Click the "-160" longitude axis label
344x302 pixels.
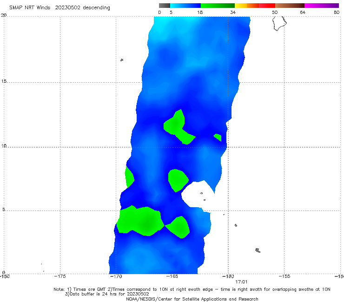click(228, 276)
